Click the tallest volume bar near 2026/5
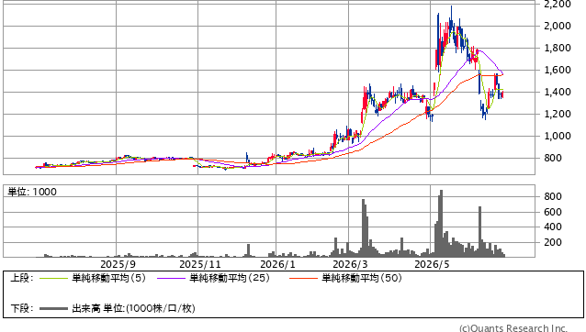The width and height of the screenshot is (586, 332). point(441,224)
